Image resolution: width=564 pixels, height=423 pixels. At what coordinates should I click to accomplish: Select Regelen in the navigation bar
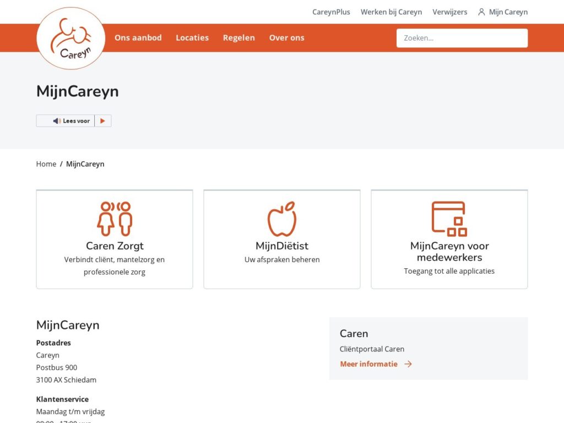(x=238, y=37)
